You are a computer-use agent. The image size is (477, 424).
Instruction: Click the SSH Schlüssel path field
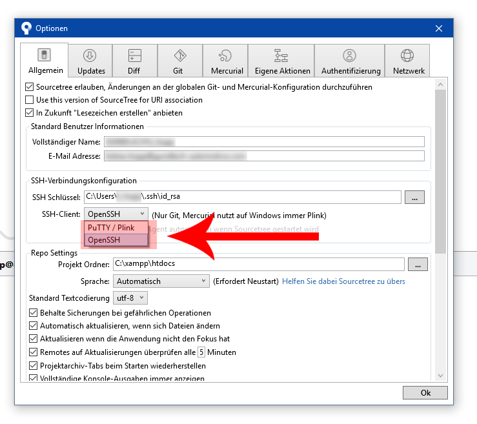[243, 197]
